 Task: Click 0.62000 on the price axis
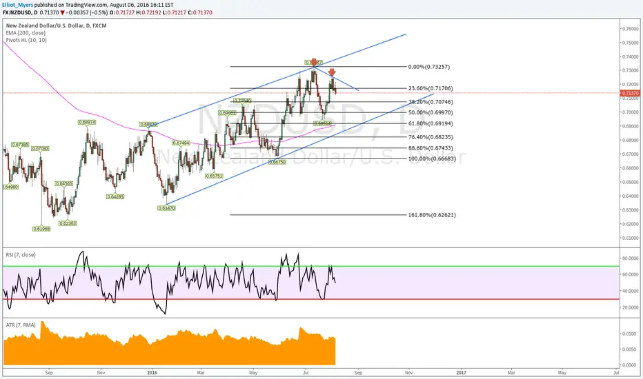click(x=631, y=224)
